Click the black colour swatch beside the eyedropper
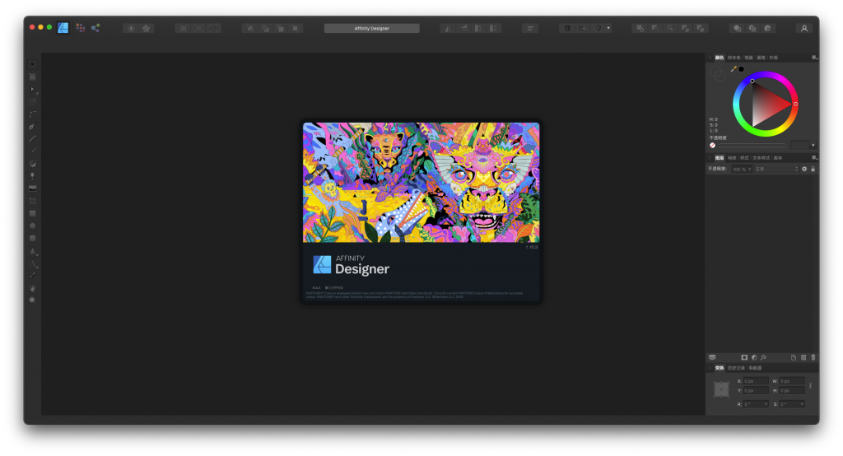The image size is (843, 456). [x=742, y=69]
